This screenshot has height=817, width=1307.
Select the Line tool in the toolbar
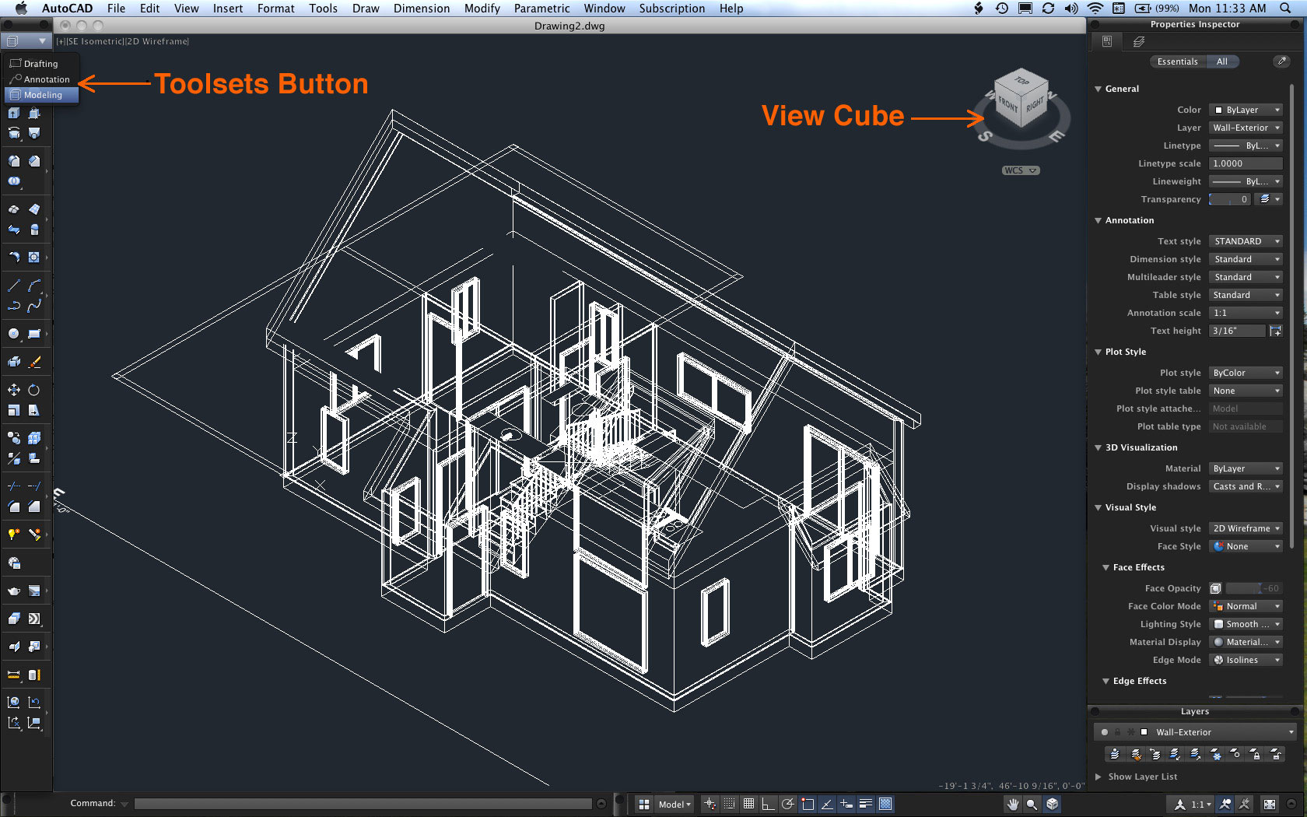13,286
